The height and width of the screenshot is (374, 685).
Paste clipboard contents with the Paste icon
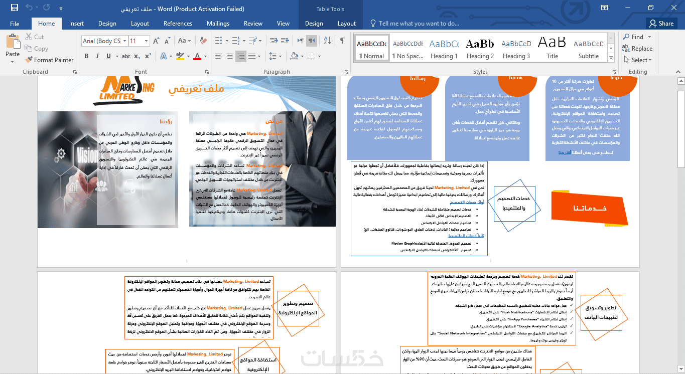pyautogui.click(x=13, y=42)
